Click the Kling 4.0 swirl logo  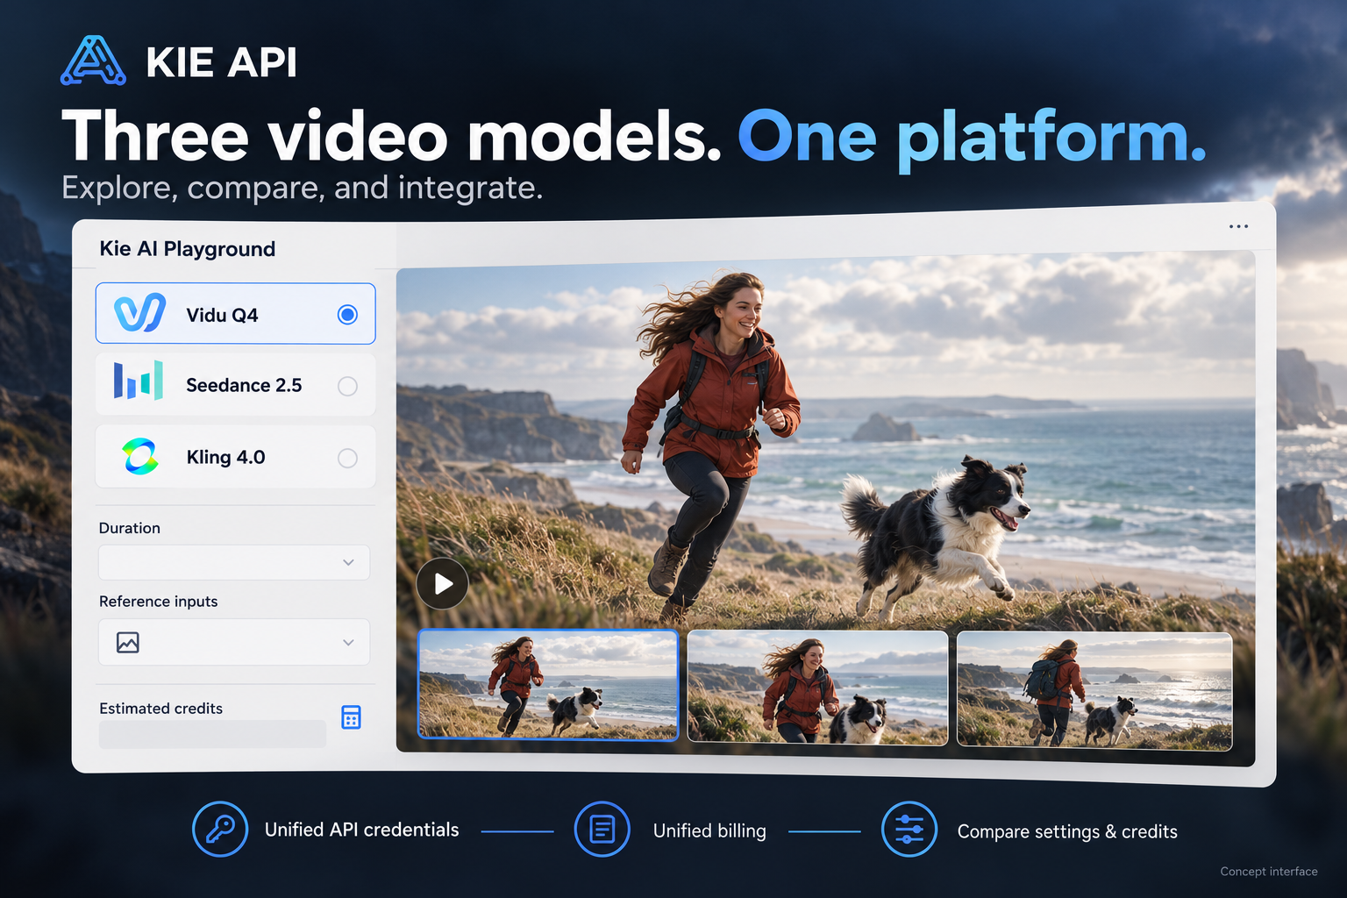(x=140, y=456)
